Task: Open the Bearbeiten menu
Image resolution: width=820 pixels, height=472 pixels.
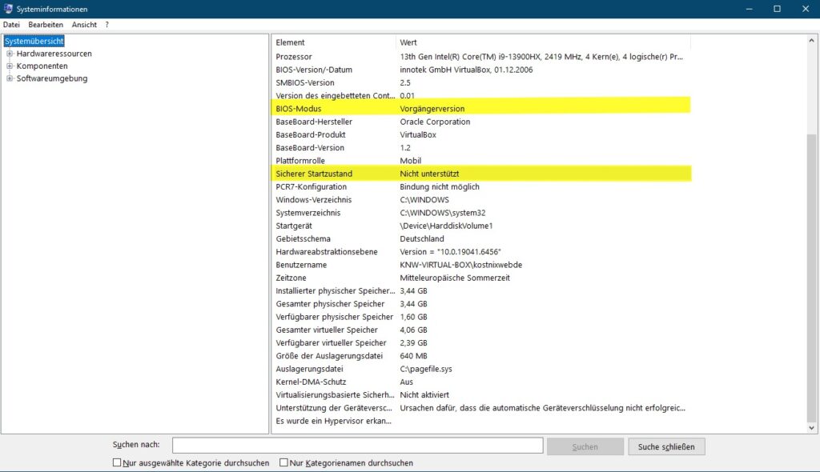Action: point(46,25)
